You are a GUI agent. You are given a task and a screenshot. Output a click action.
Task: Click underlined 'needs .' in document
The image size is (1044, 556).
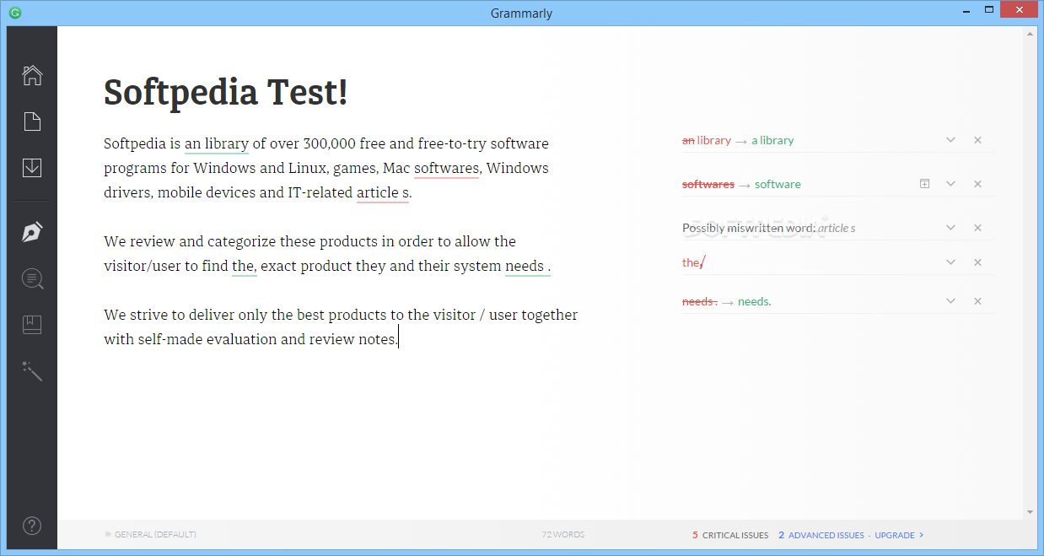pyautogui.click(x=528, y=266)
